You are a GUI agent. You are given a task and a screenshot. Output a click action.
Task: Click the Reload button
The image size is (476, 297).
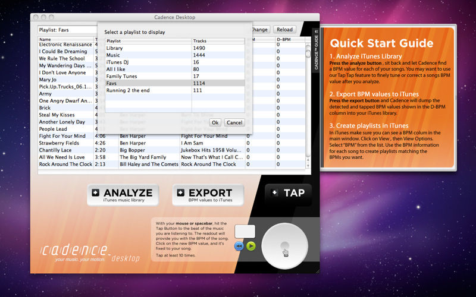tap(284, 29)
